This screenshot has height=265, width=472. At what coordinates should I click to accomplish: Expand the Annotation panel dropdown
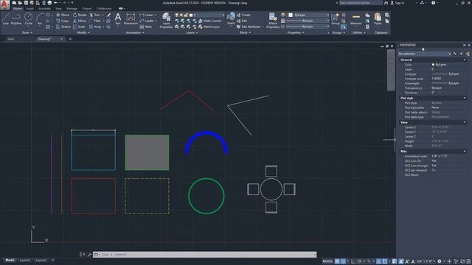click(x=135, y=32)
